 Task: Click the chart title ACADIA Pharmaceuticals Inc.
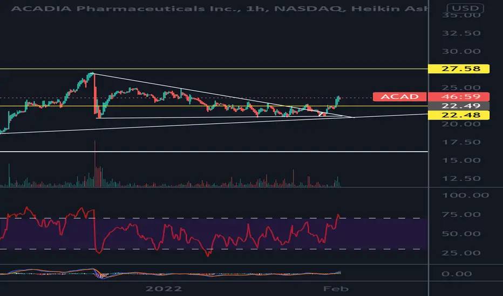(x=125, y=8)
